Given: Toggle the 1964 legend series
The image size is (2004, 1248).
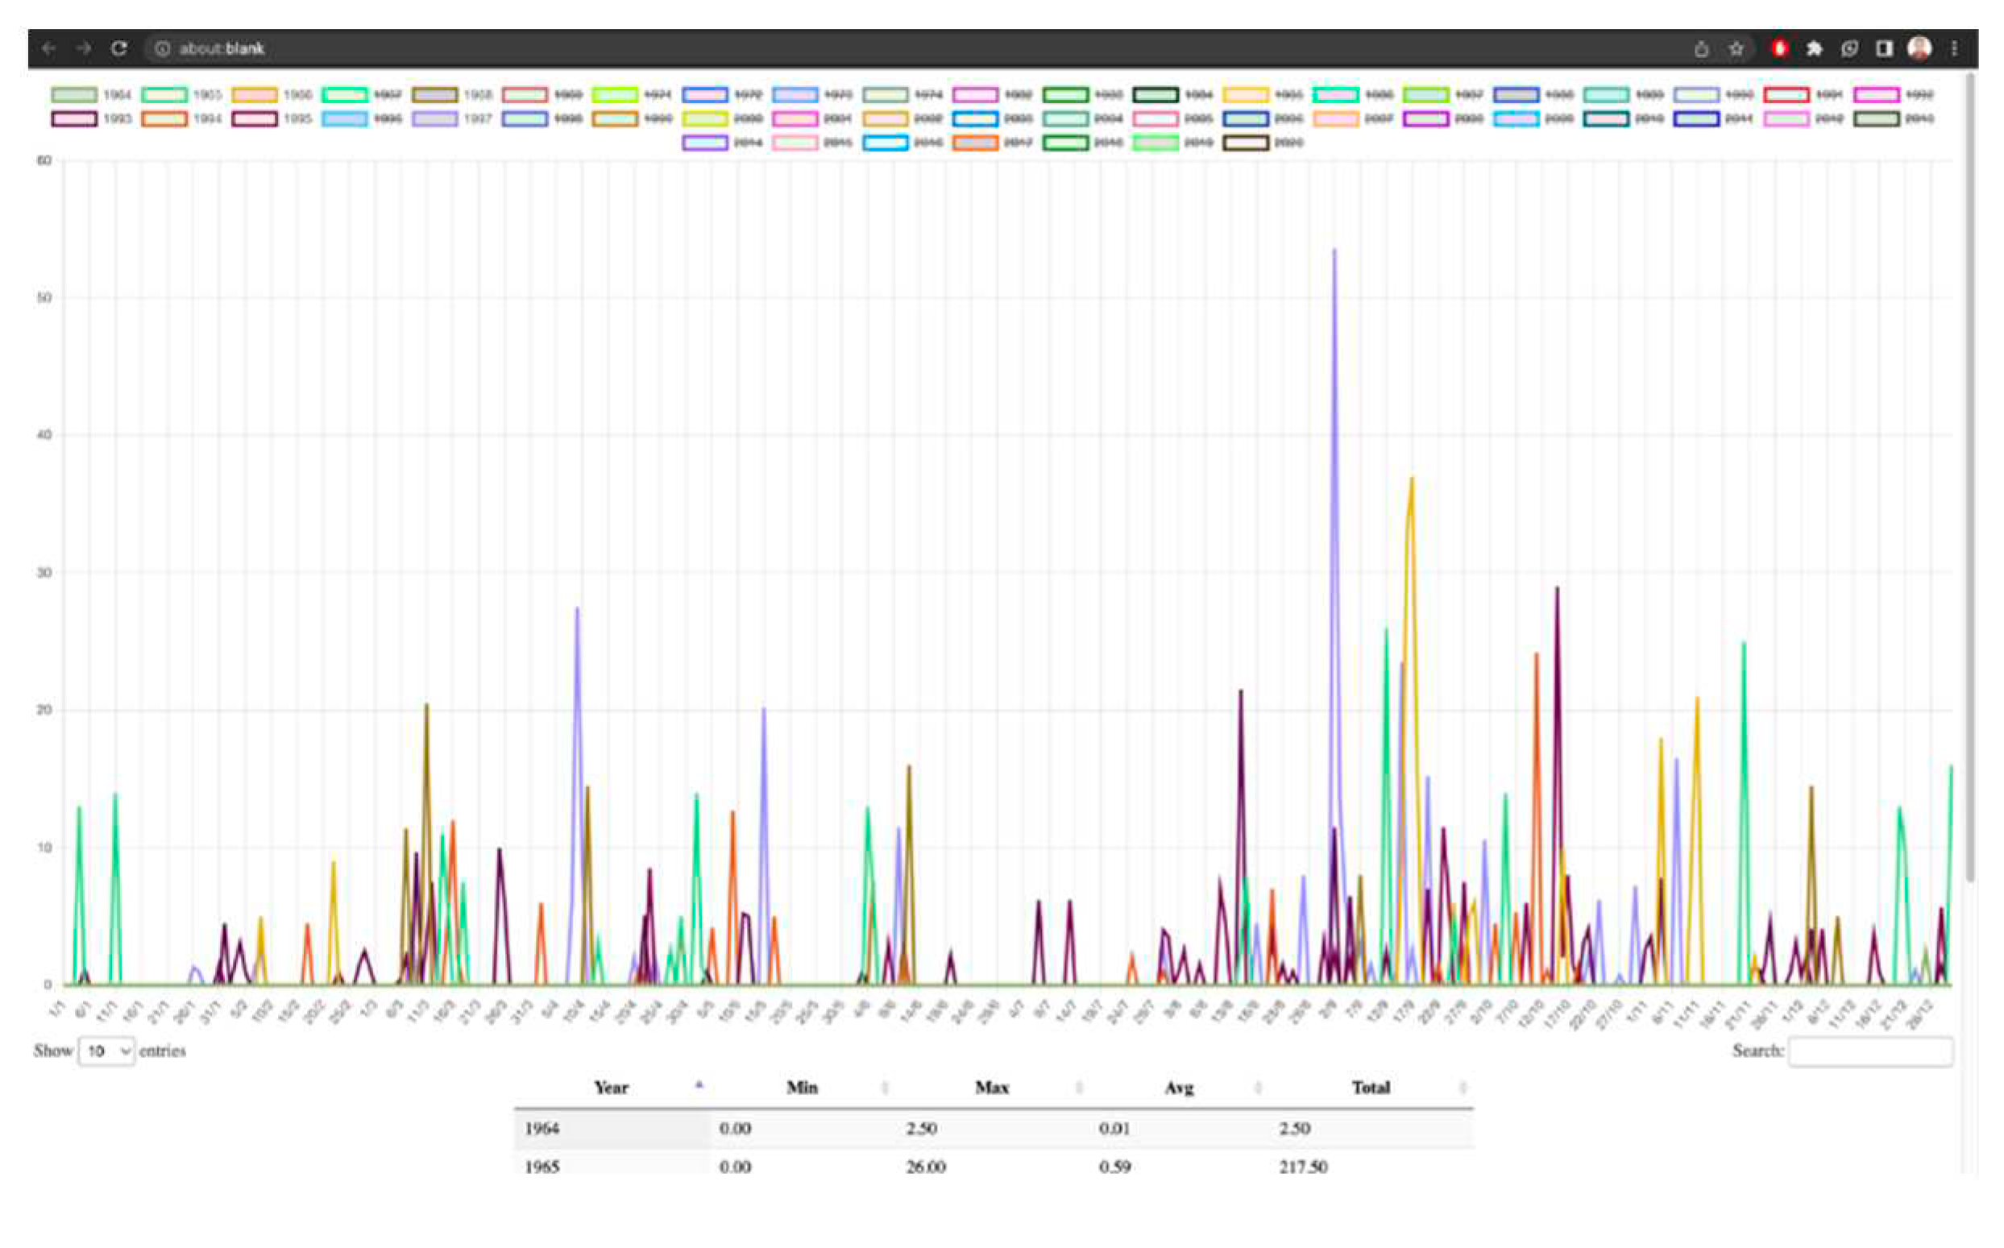Looking at the screenshot, I should (90, 95).
